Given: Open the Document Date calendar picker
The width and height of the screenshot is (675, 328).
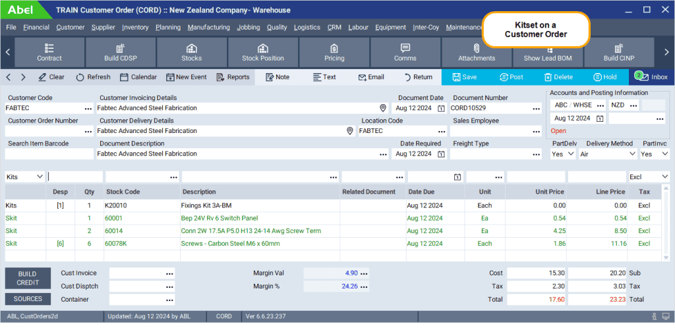Looking at the screenshot, I should click(440, 108).
